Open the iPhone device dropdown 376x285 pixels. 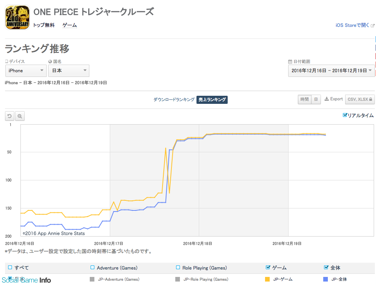click(26, 71)
